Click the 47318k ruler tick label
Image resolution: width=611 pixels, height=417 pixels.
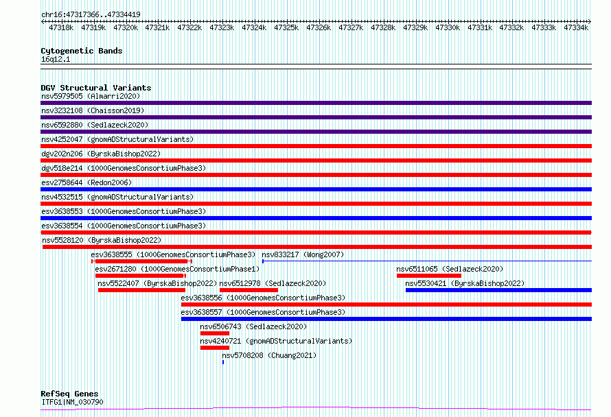[x=61, y=27]
